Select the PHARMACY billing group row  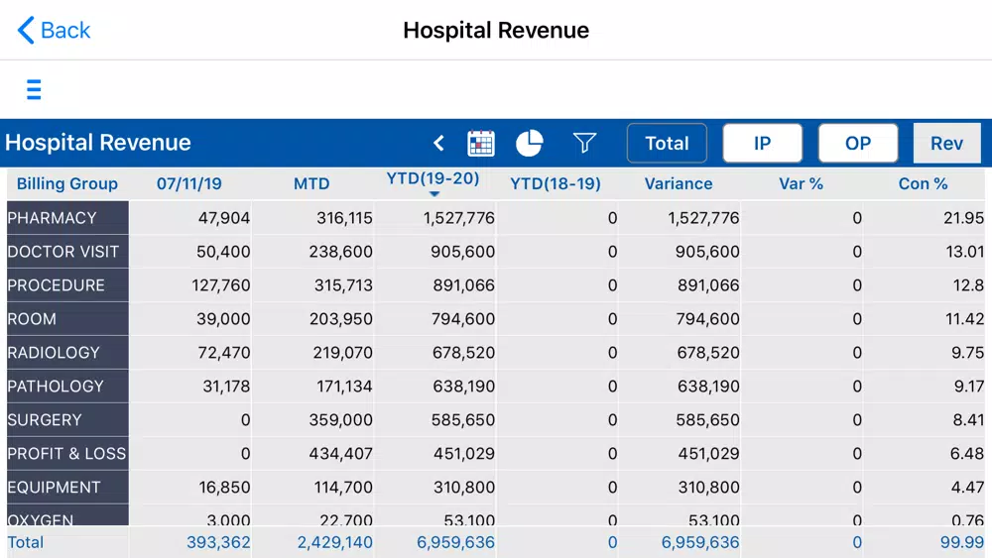point(495,218)
